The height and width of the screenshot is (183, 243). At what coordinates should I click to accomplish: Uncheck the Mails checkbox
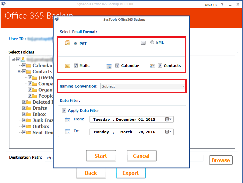pos(76,66)
